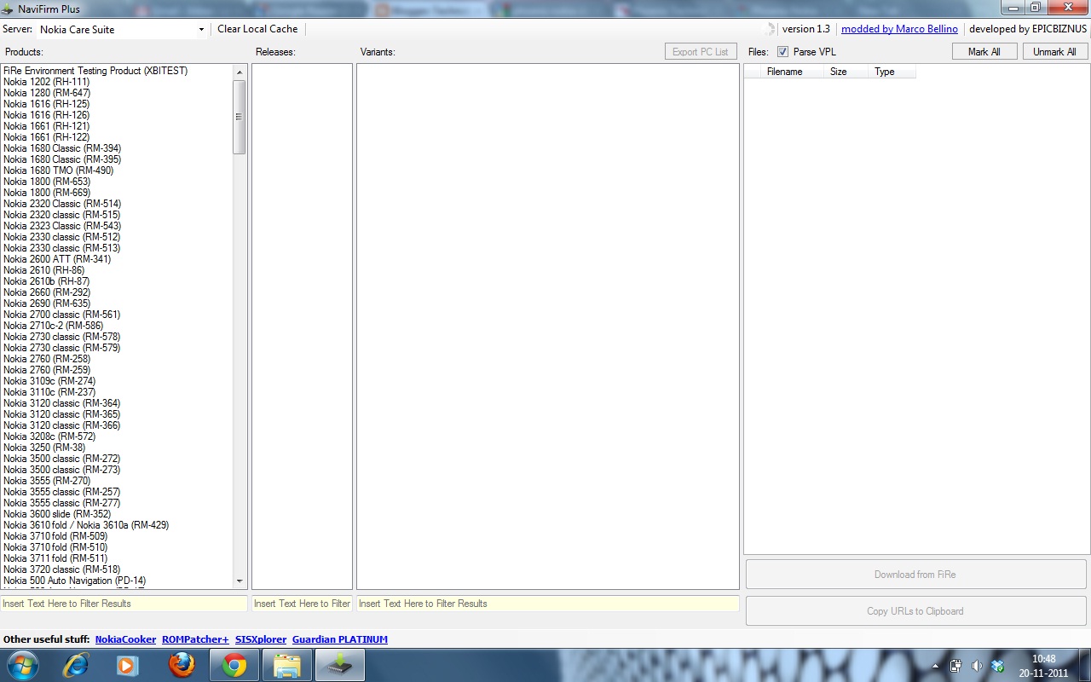Open the Guardian PLATINUM link

[340, 639]
